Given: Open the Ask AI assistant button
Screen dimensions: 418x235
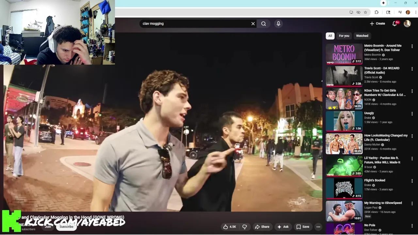Looking at the screenshot, I should click(x=283, y=227).
